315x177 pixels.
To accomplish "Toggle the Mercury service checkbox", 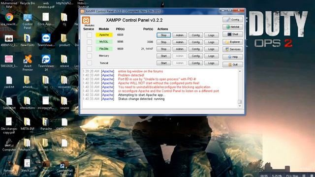I will [x=89, y=56].
